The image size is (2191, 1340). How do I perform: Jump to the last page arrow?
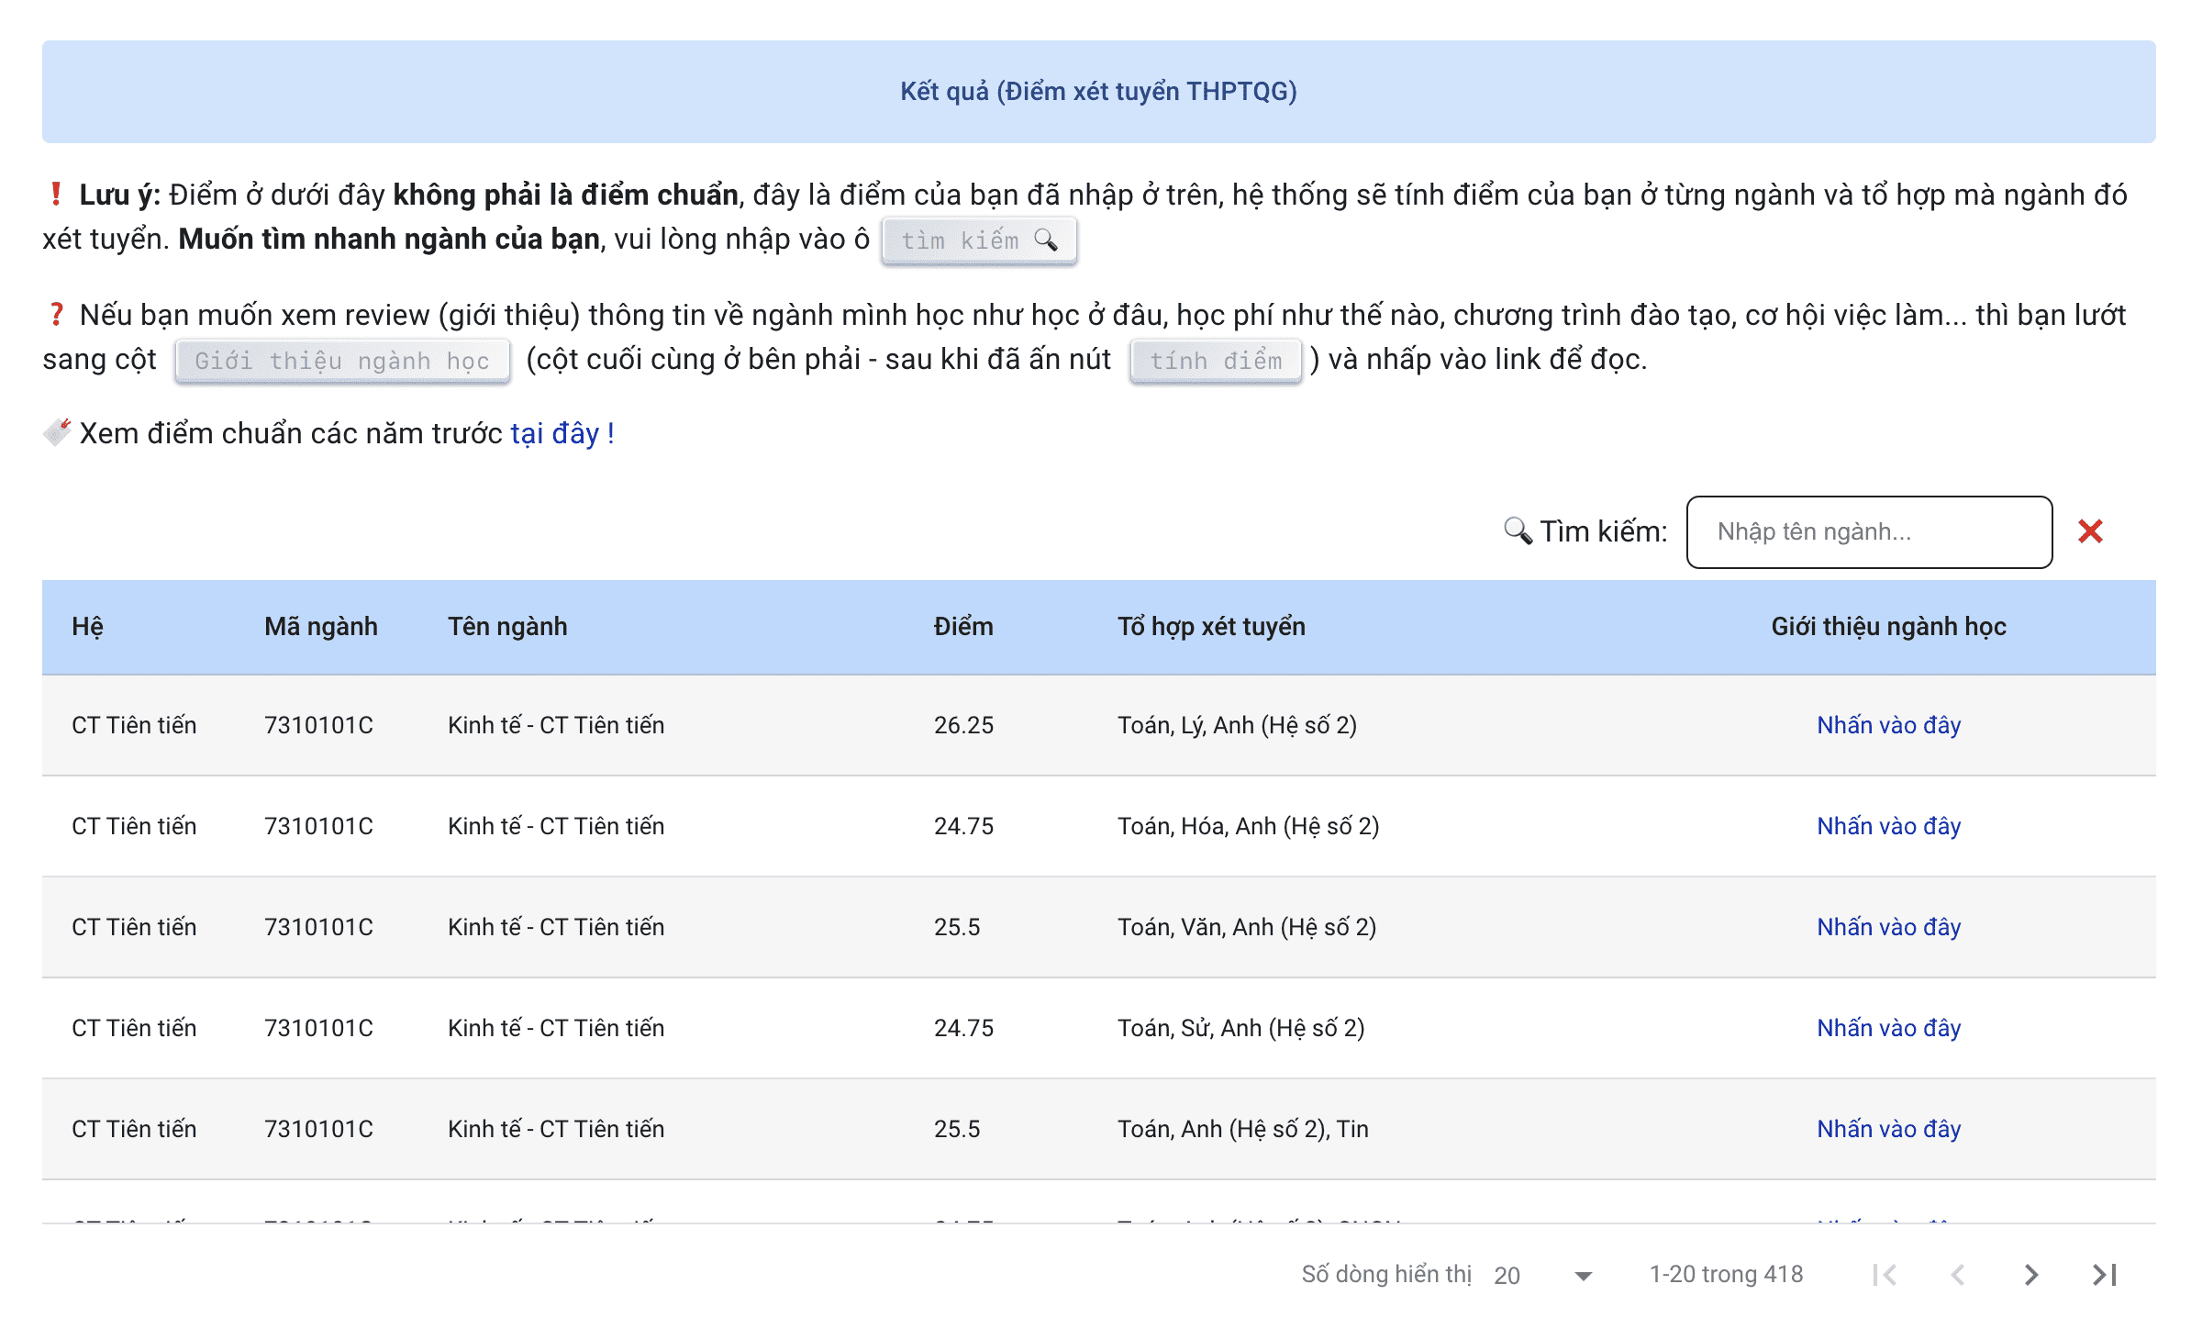(2105, 1274)
